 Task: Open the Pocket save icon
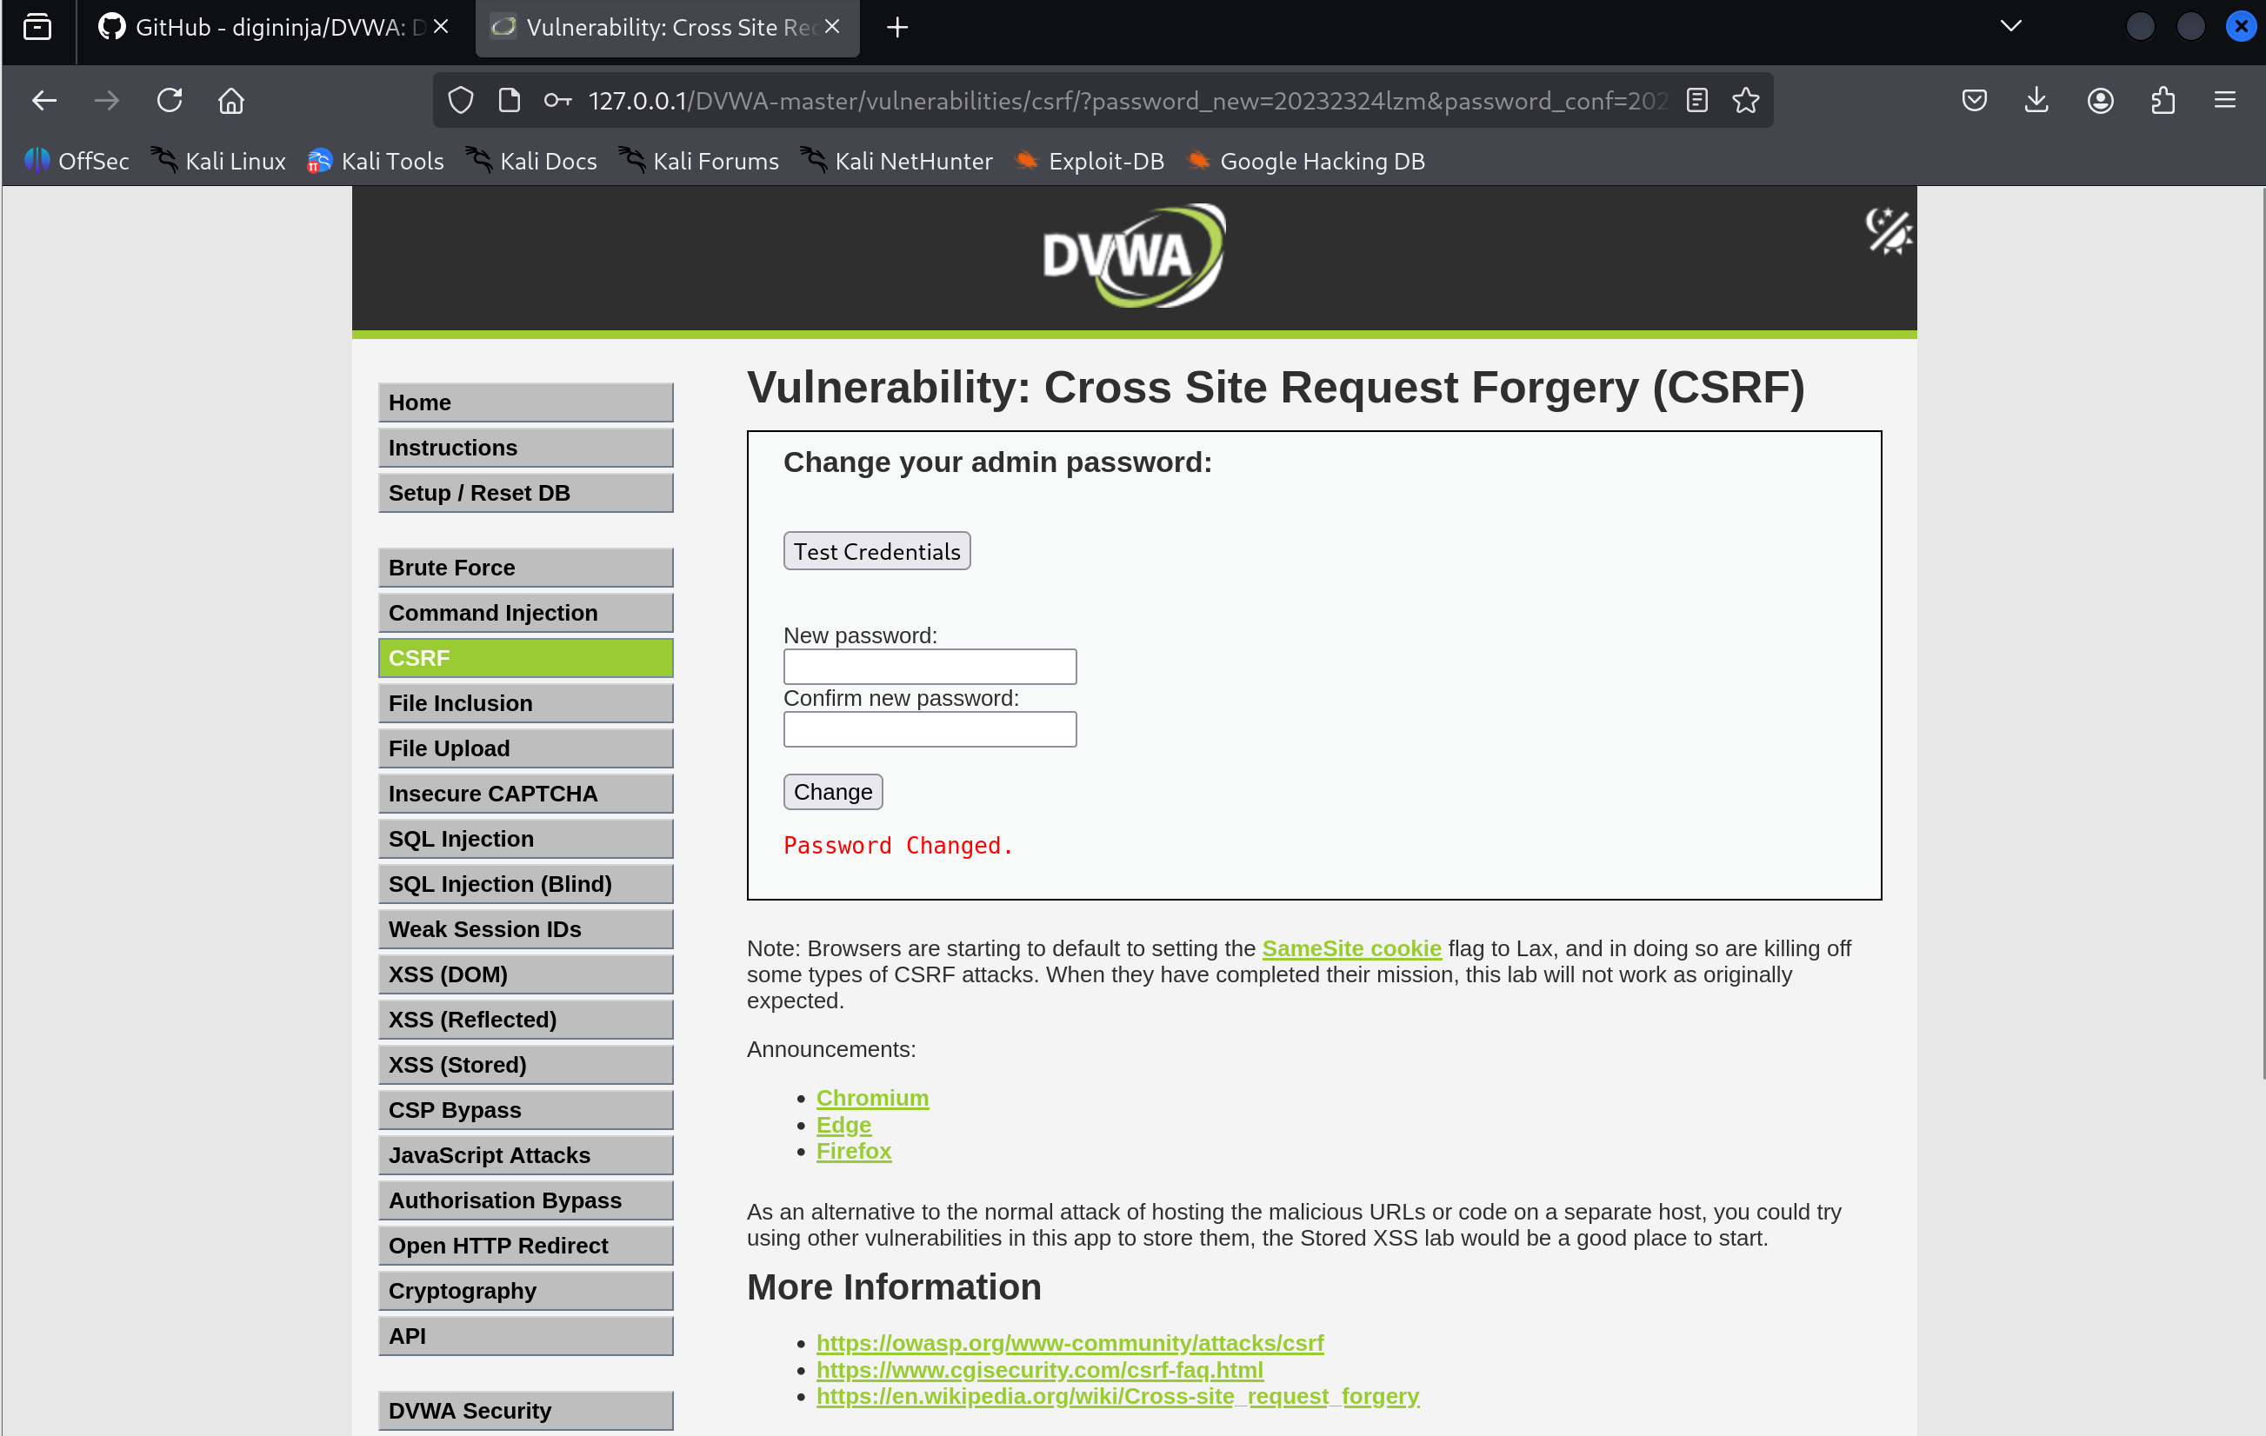[x=1975, y=100]
